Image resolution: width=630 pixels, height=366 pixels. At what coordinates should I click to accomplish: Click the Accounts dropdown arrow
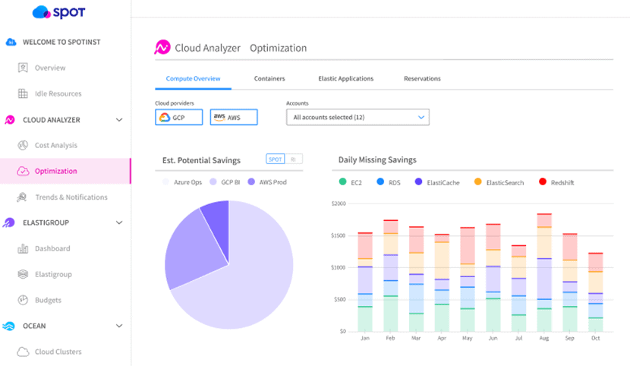point(421,117)
